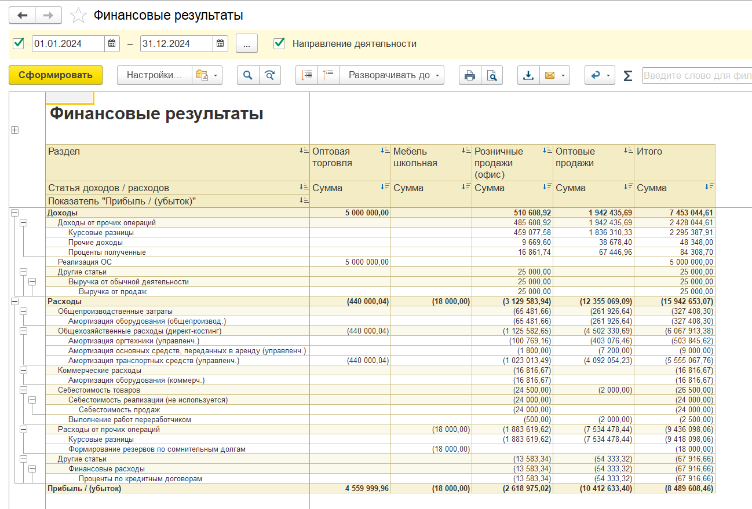The width and height of the screenshot is (752, 509).
Task: Open calendar for end date 31.12.2024
Action: (220, 43)
